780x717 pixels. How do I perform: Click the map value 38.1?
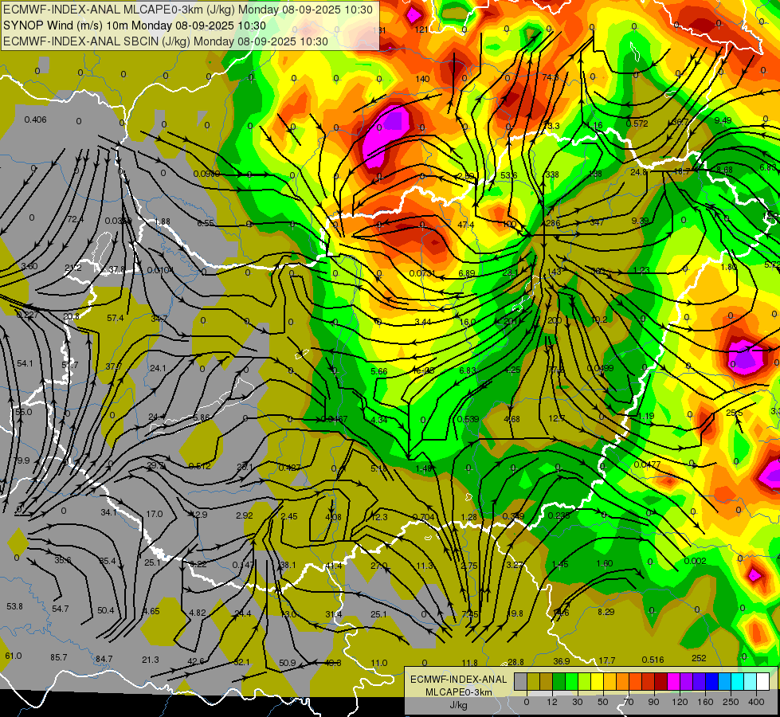[x=288, y=565]
